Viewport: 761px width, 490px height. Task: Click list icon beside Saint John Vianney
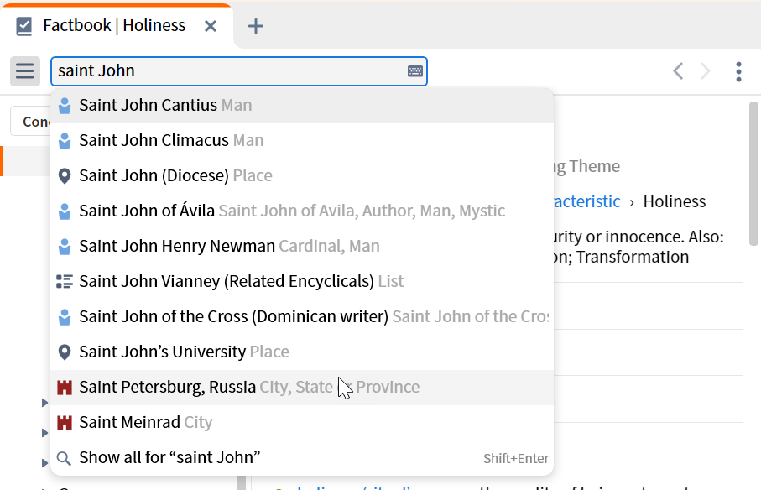pyautogui.click(x=65, y=281)
